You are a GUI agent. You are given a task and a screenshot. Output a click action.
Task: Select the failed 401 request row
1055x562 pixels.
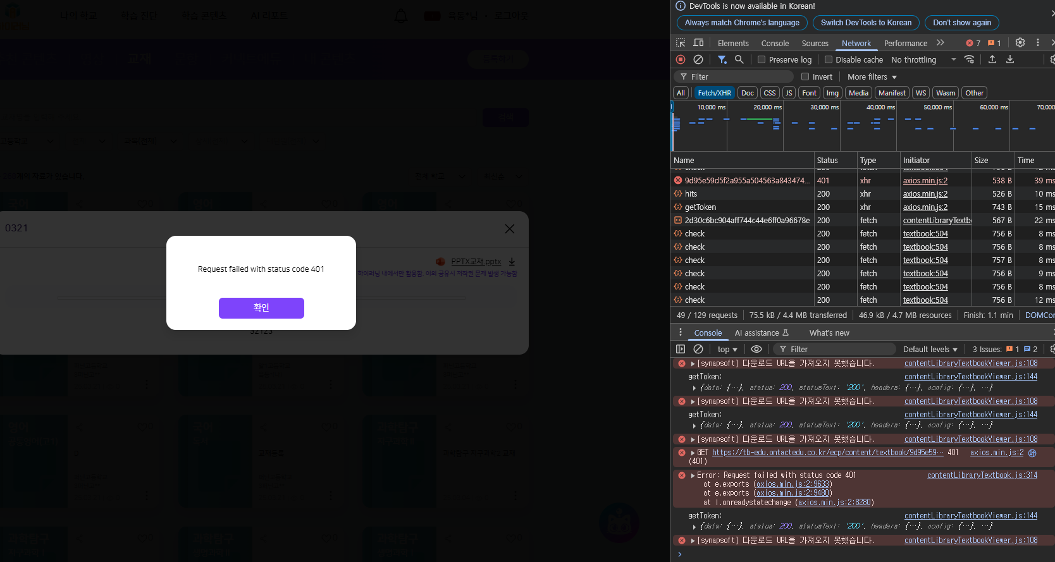746,181
